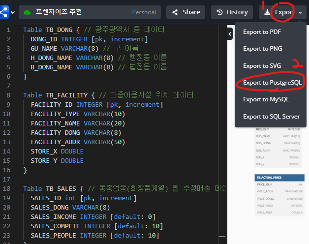
Task: Click the share icon in Share button
Action: pyautogui.click(x=175, y=12)
